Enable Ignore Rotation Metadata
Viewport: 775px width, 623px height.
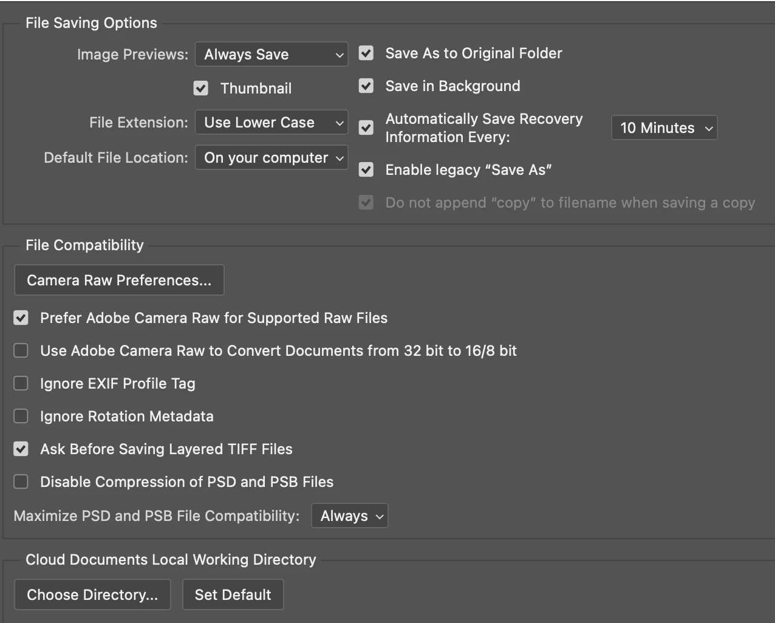coord(21,417)
